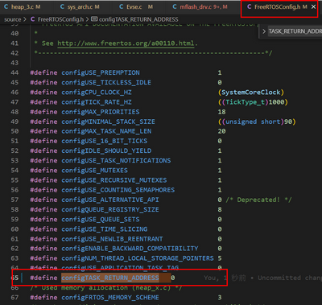Viewport: 322px width, 305px height.
Task: Click configENABLE_BACKWARD_COMPATIBILITY on line 62
Action: click(x=130, y=249)
